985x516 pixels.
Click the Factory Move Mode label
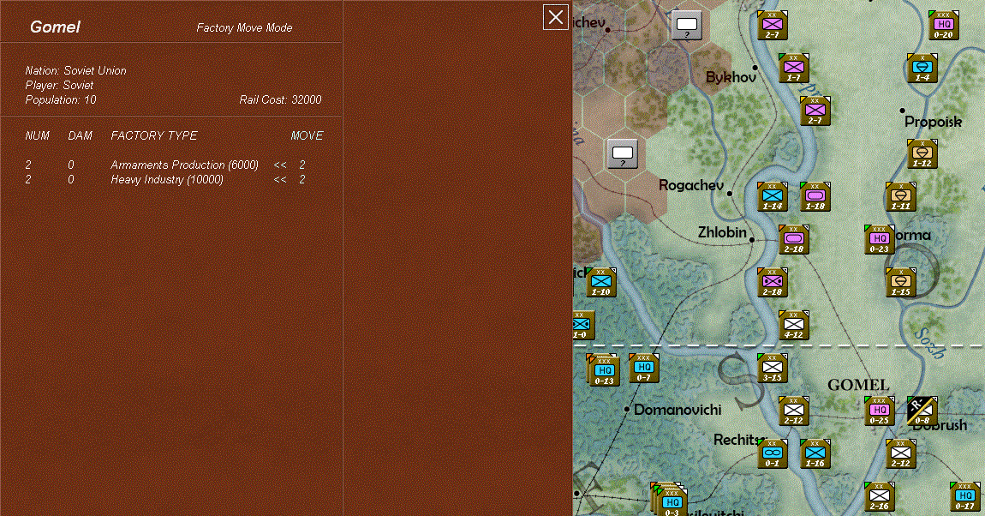244,27
